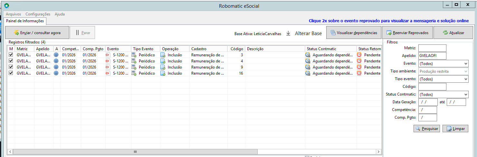This screenshot has height=157, width=477.
Task: Click Periódico type icon in Código 4 row
Action: click(x=134, y=61)
